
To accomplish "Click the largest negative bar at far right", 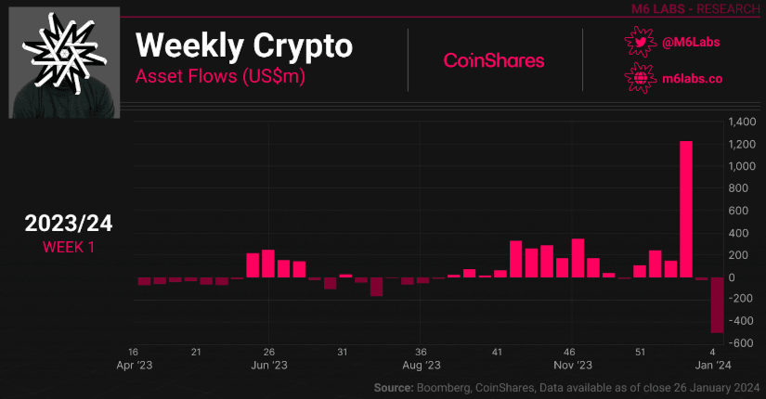I will point(717,304).
